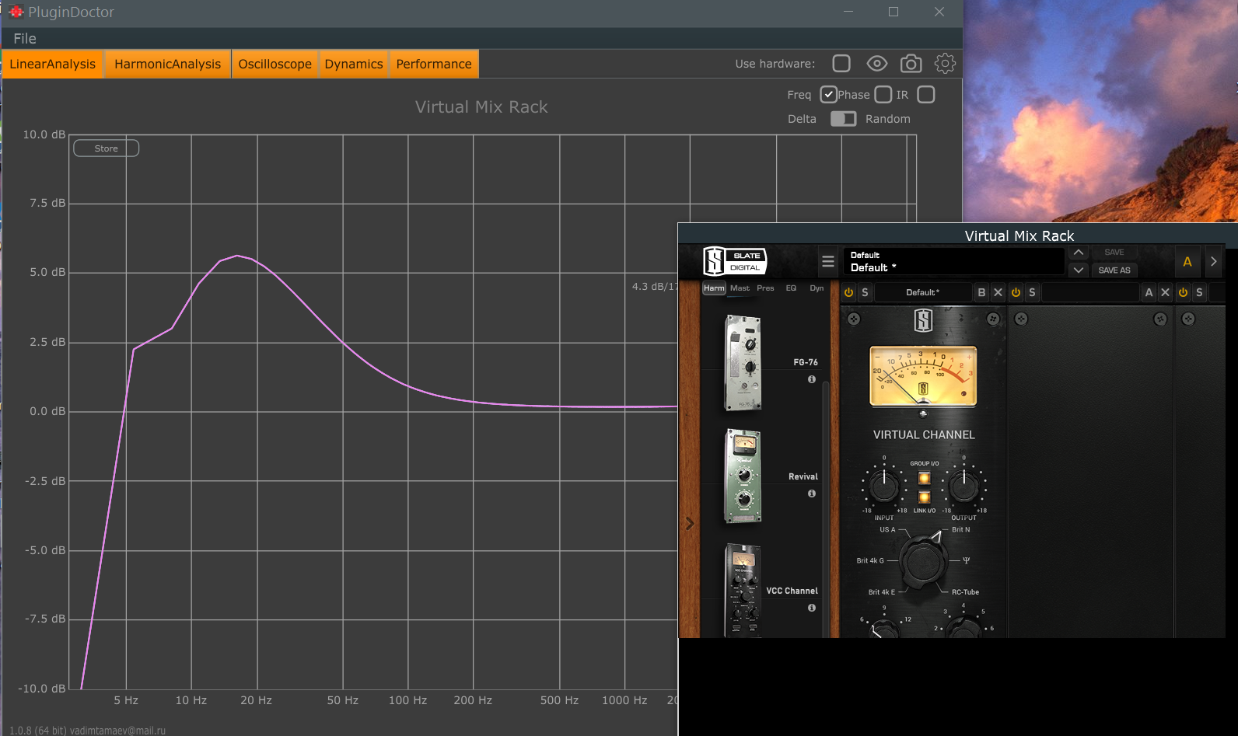Click the Virtual Channel OUTPUT knob
The image size is (1238, 736).
(x=964, y=486)
